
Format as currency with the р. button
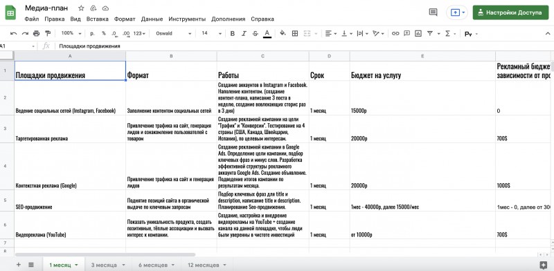92,33
